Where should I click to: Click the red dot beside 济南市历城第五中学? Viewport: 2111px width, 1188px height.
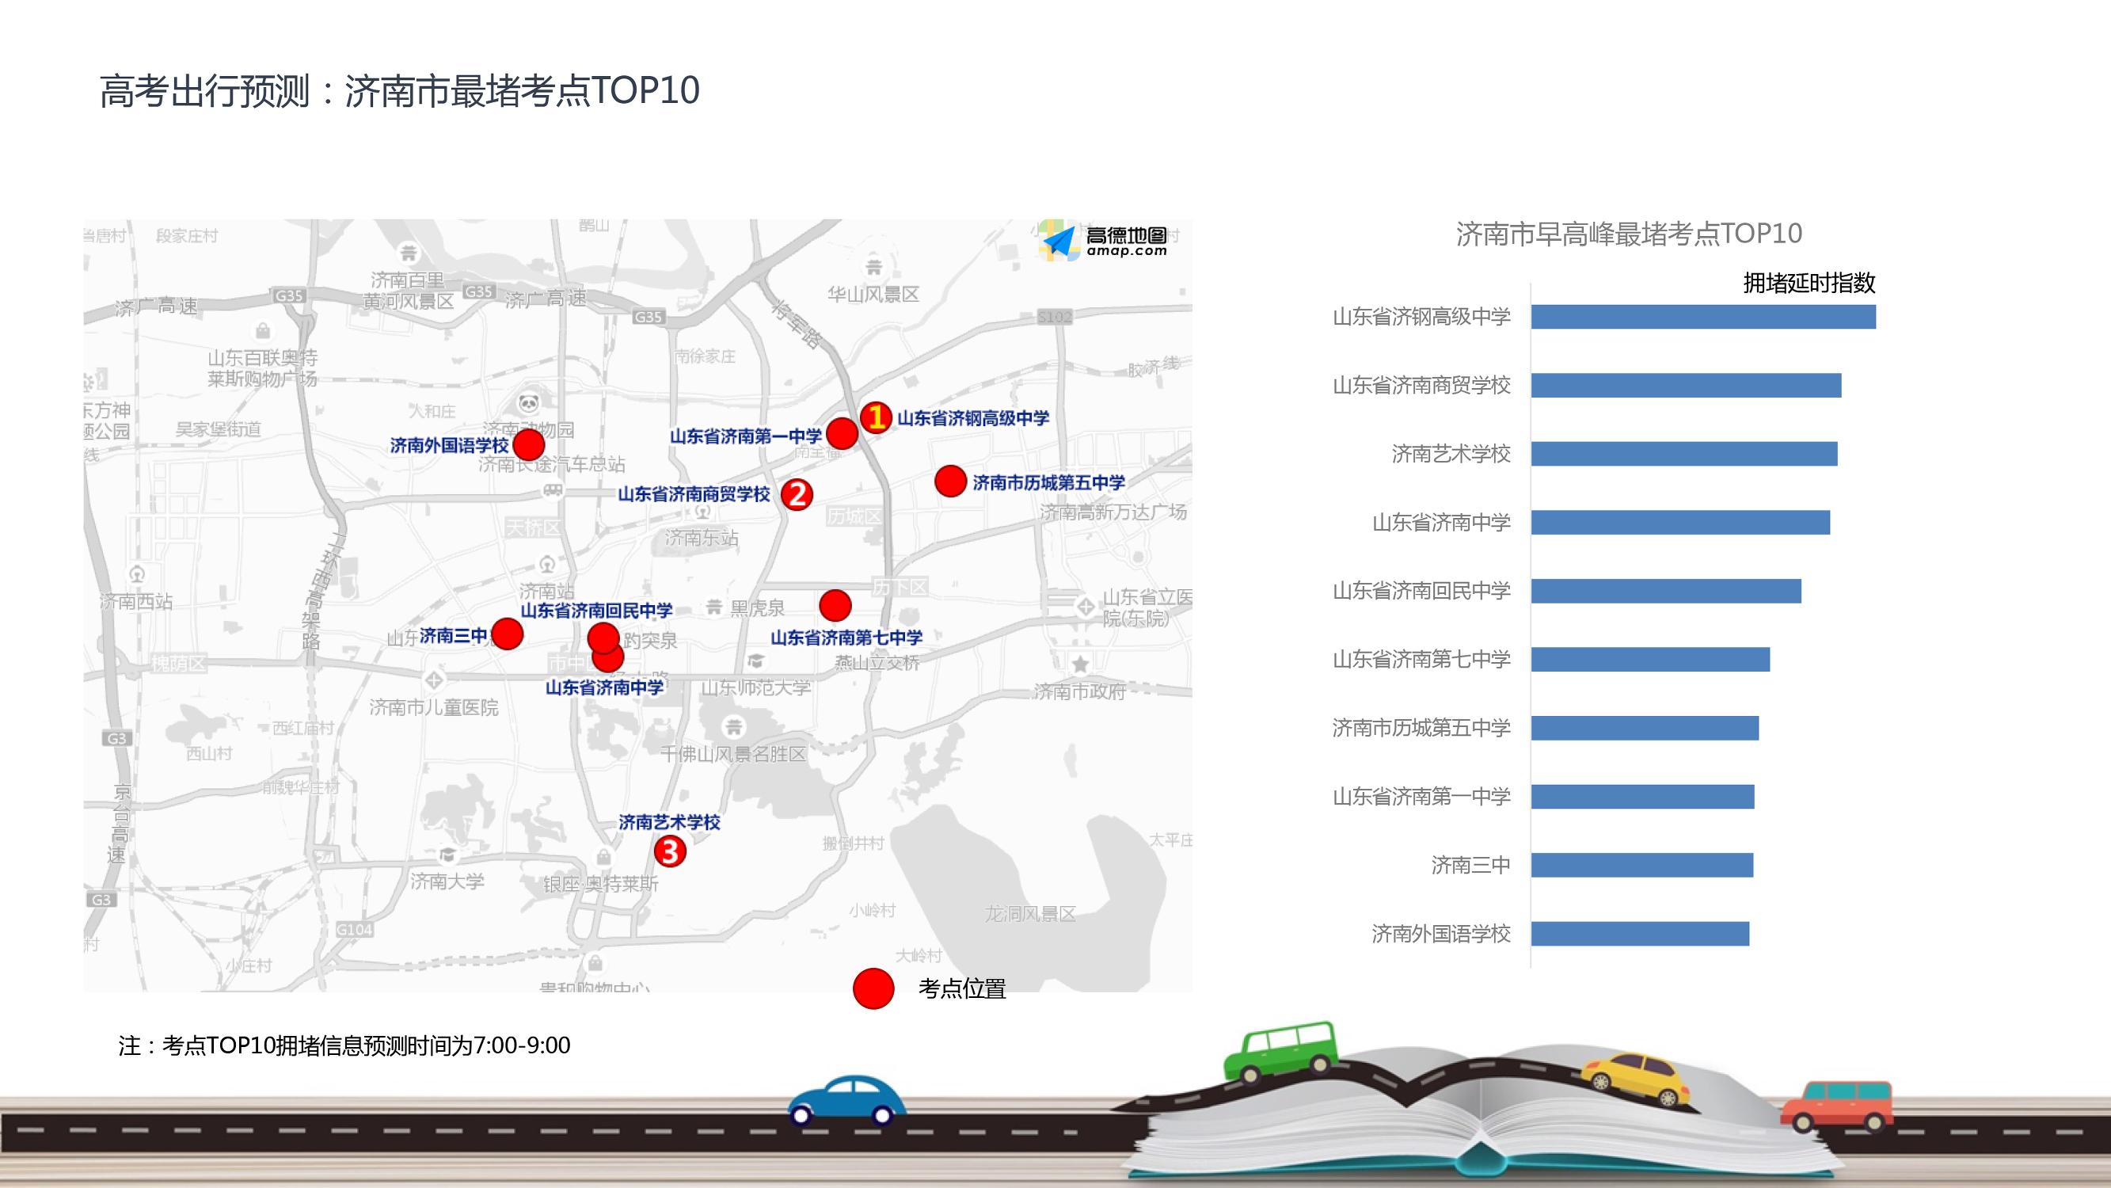(x=949, y=482)
